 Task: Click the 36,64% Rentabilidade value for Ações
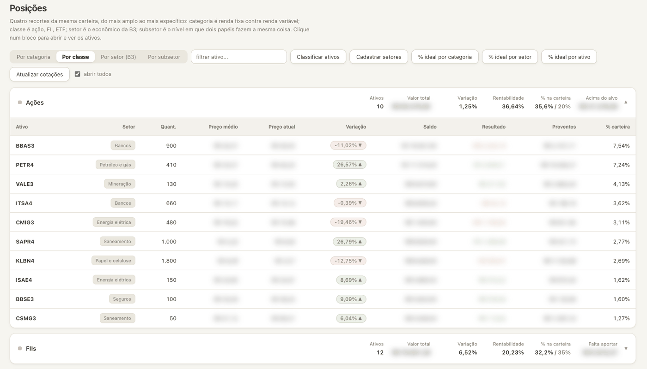point(513,107)
